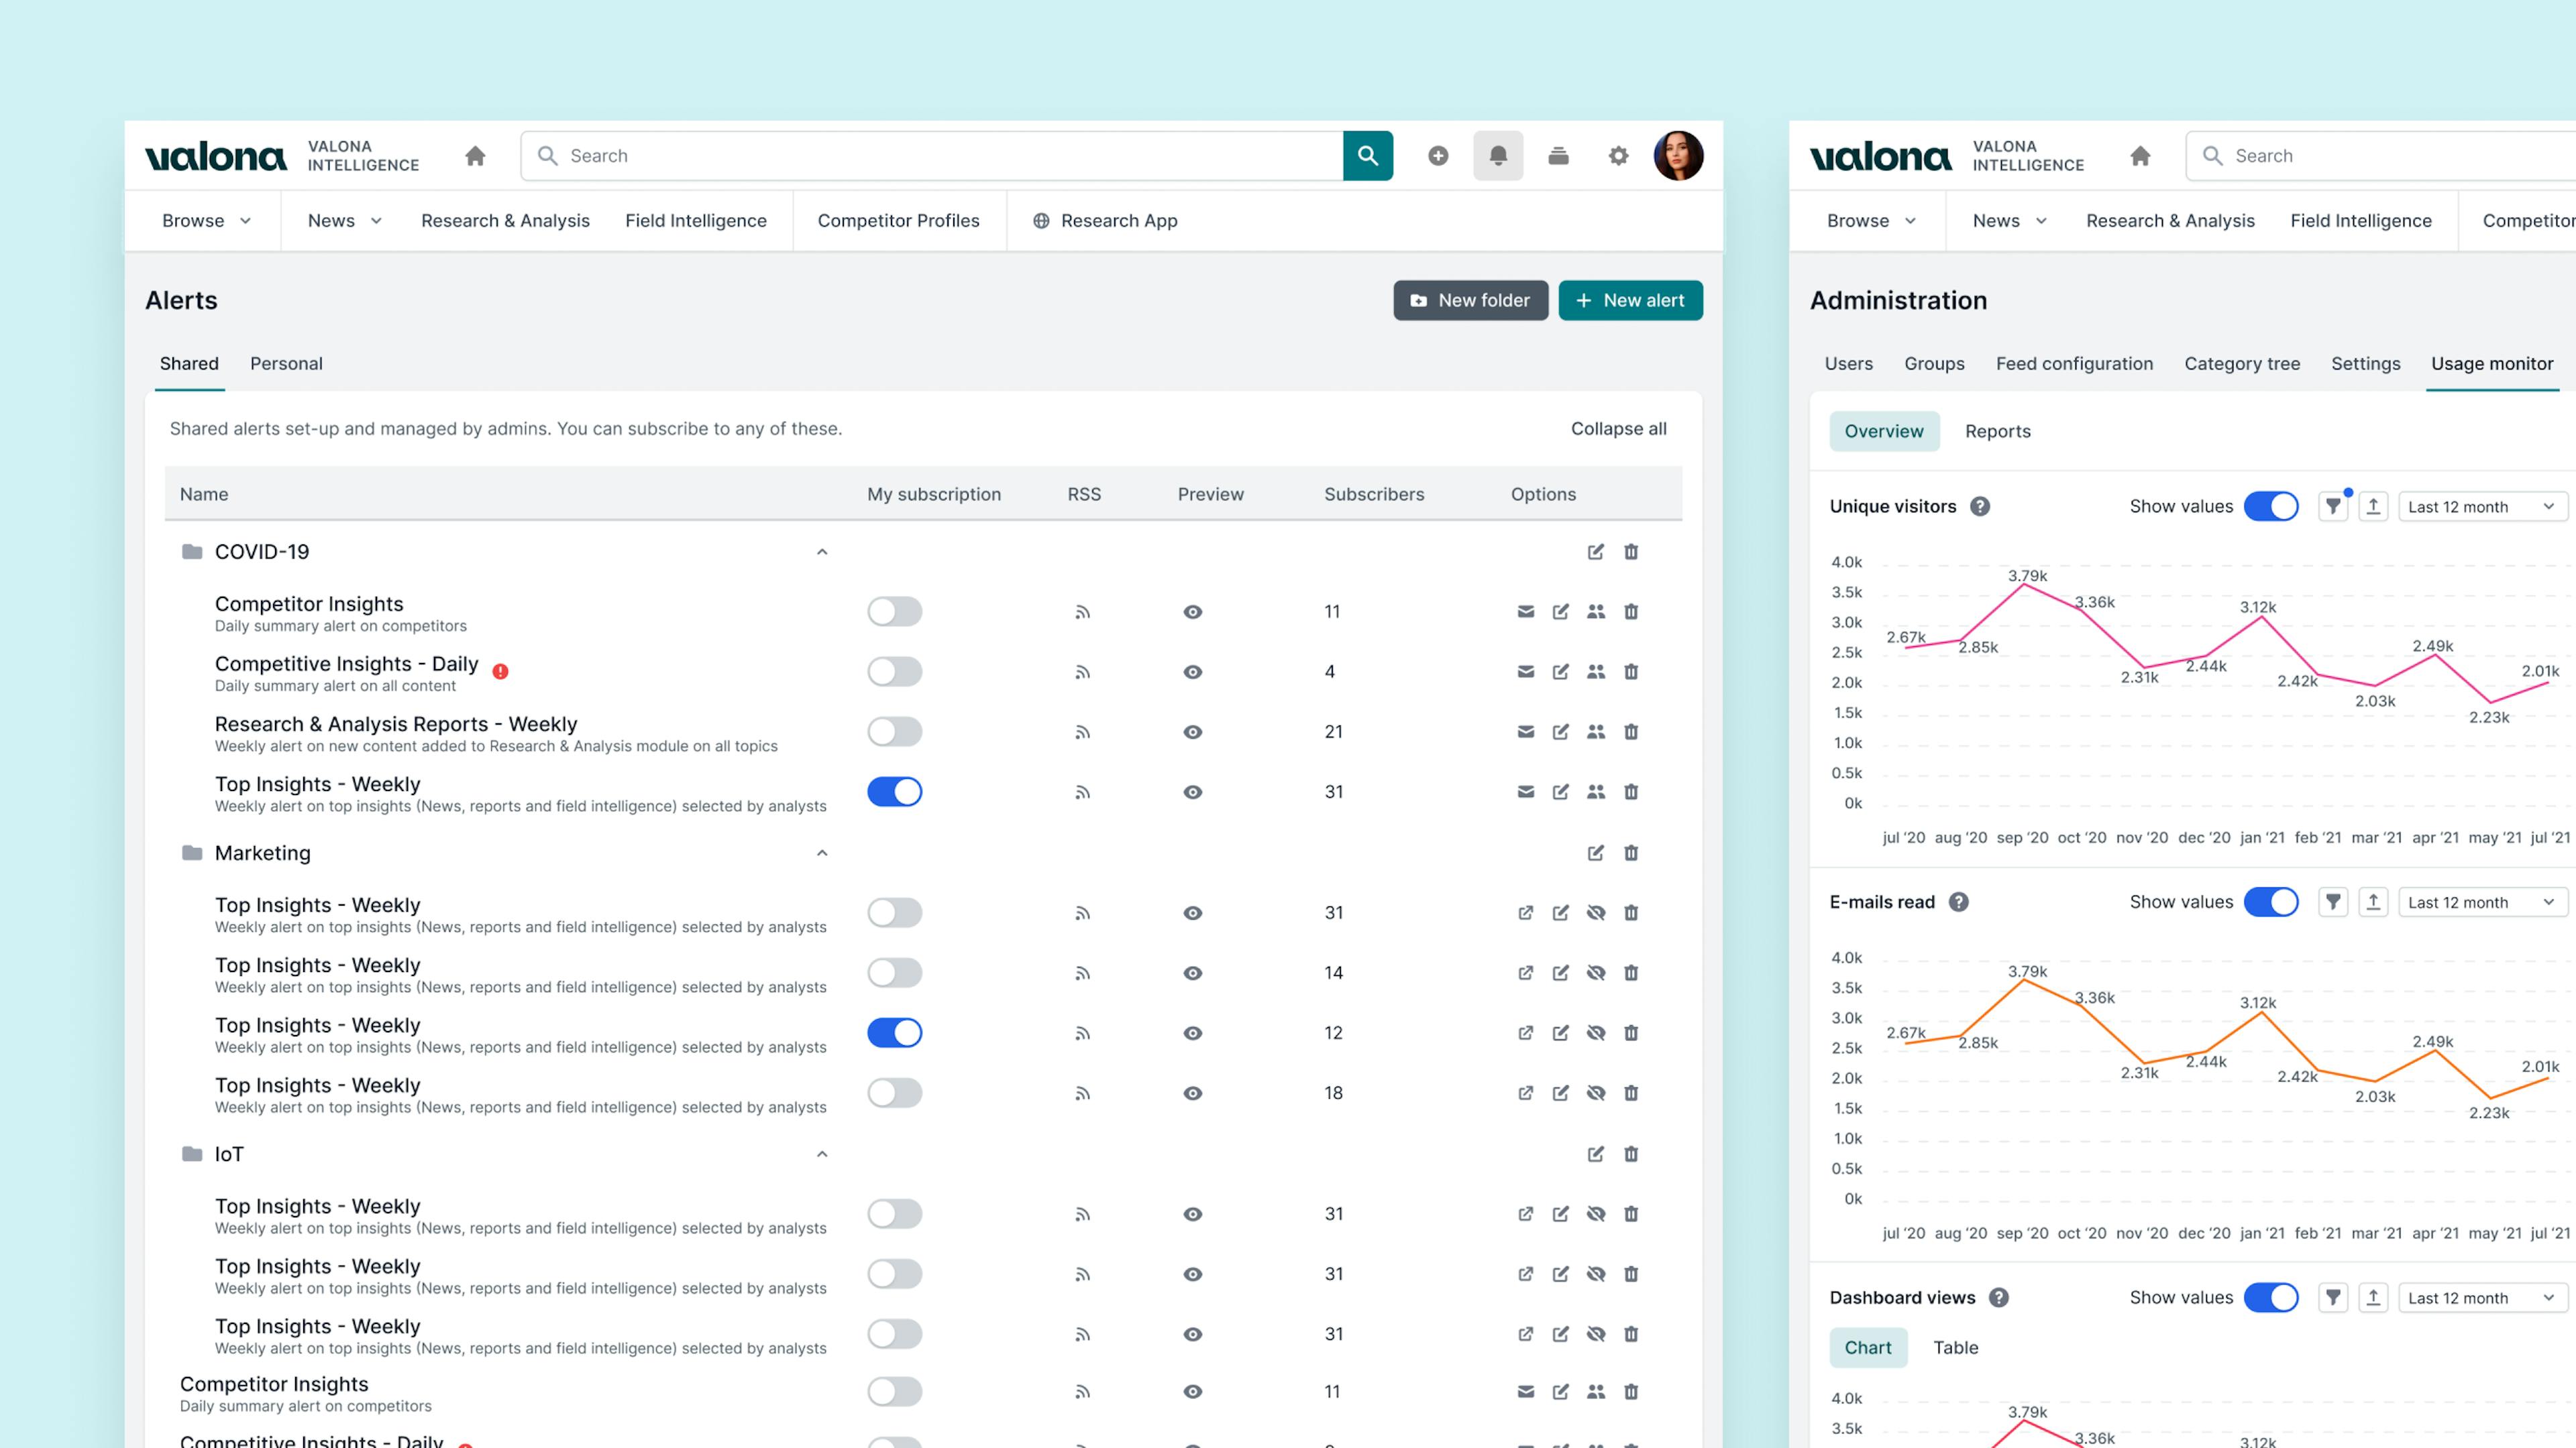Toggle Show values for E-mails read
Viewport: 2576px width, 1448px height.
2271,902
